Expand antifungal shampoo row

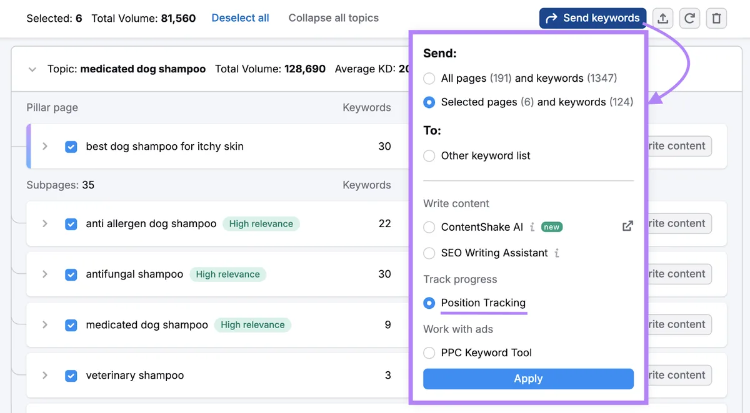(x=45, y=275)
